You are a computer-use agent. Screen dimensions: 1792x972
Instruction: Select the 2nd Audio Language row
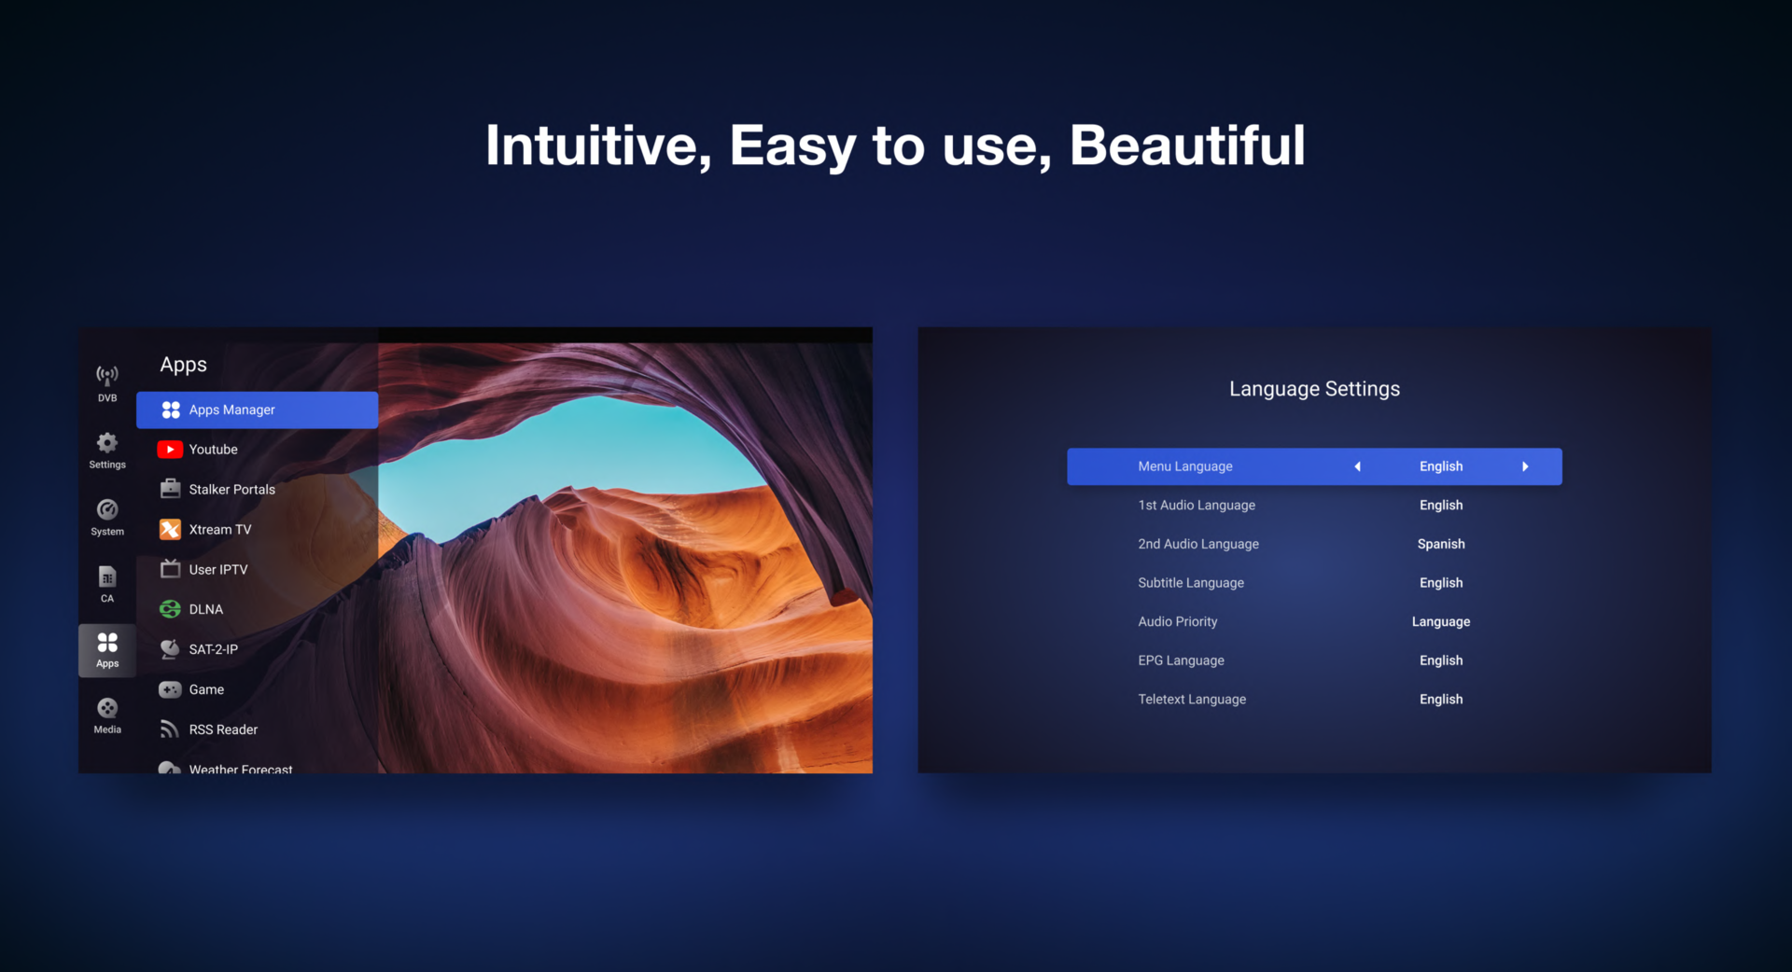(x=1314, y=544)
